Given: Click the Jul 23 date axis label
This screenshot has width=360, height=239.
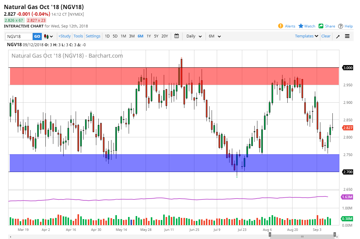Looking at the screenshot, I should [x=242, y=230].
